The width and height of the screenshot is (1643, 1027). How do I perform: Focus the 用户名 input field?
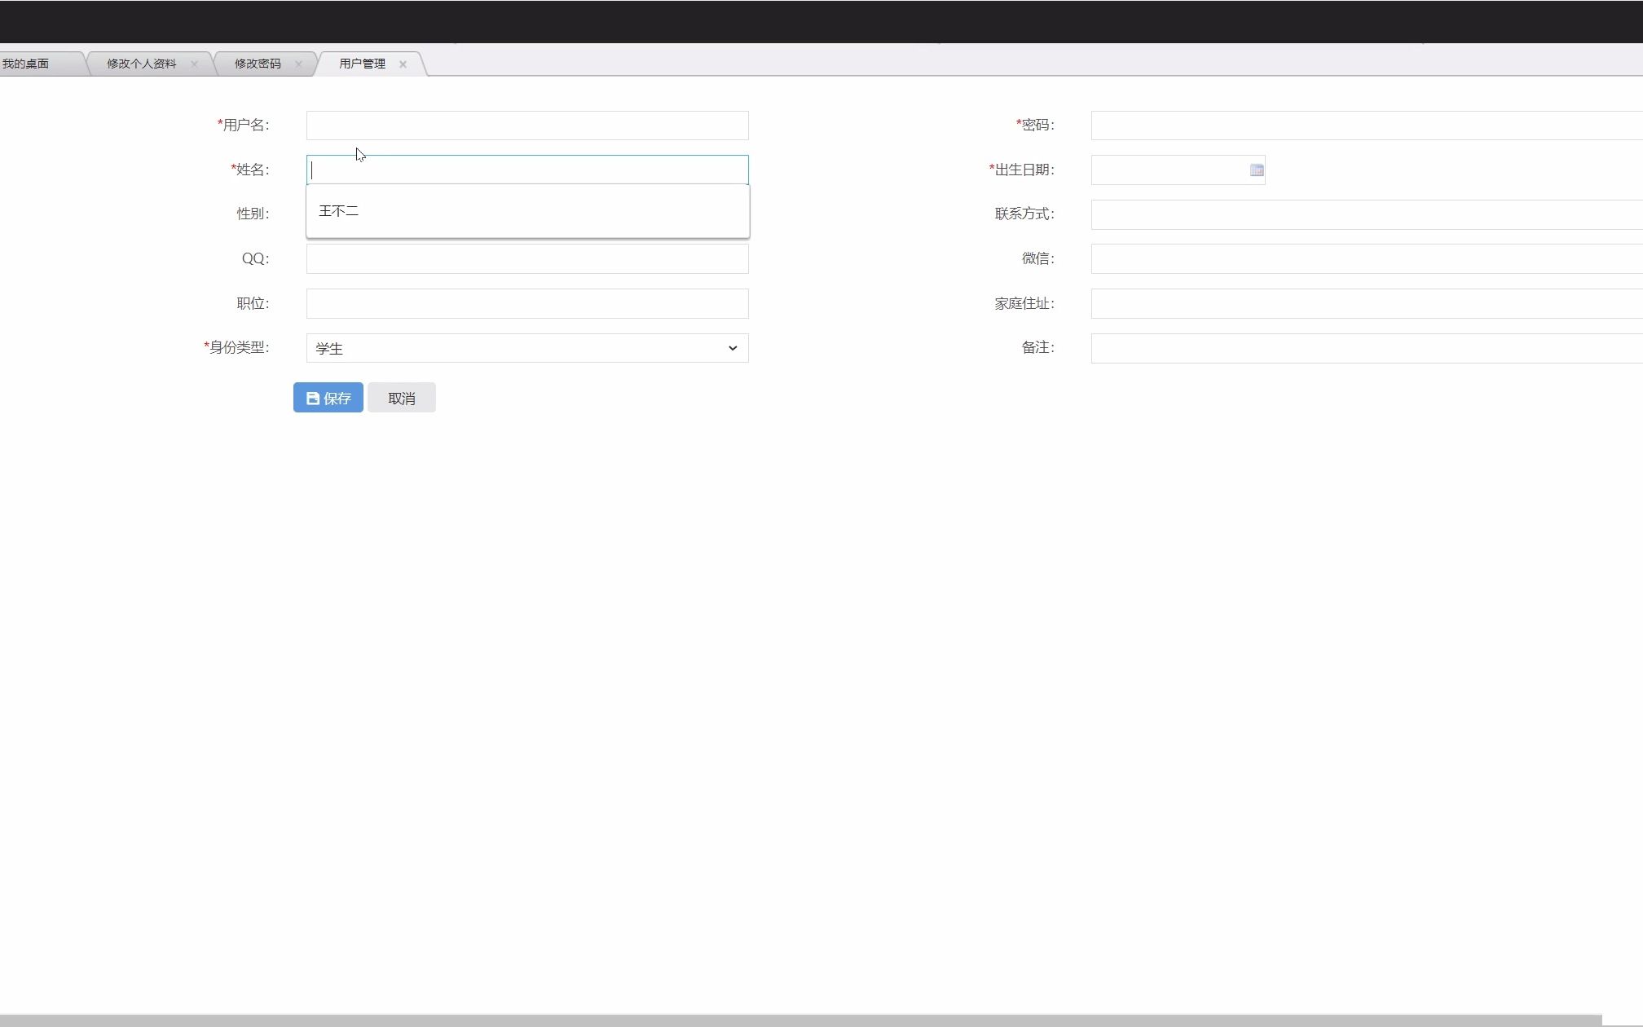click(527, 126)
